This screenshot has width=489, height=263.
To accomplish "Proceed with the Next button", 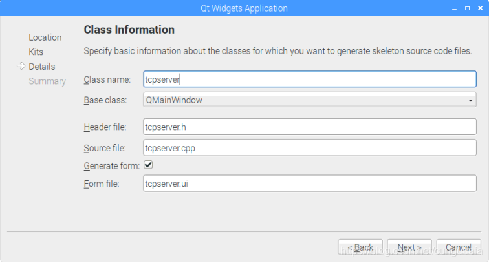I will click(x=409, y=247).
